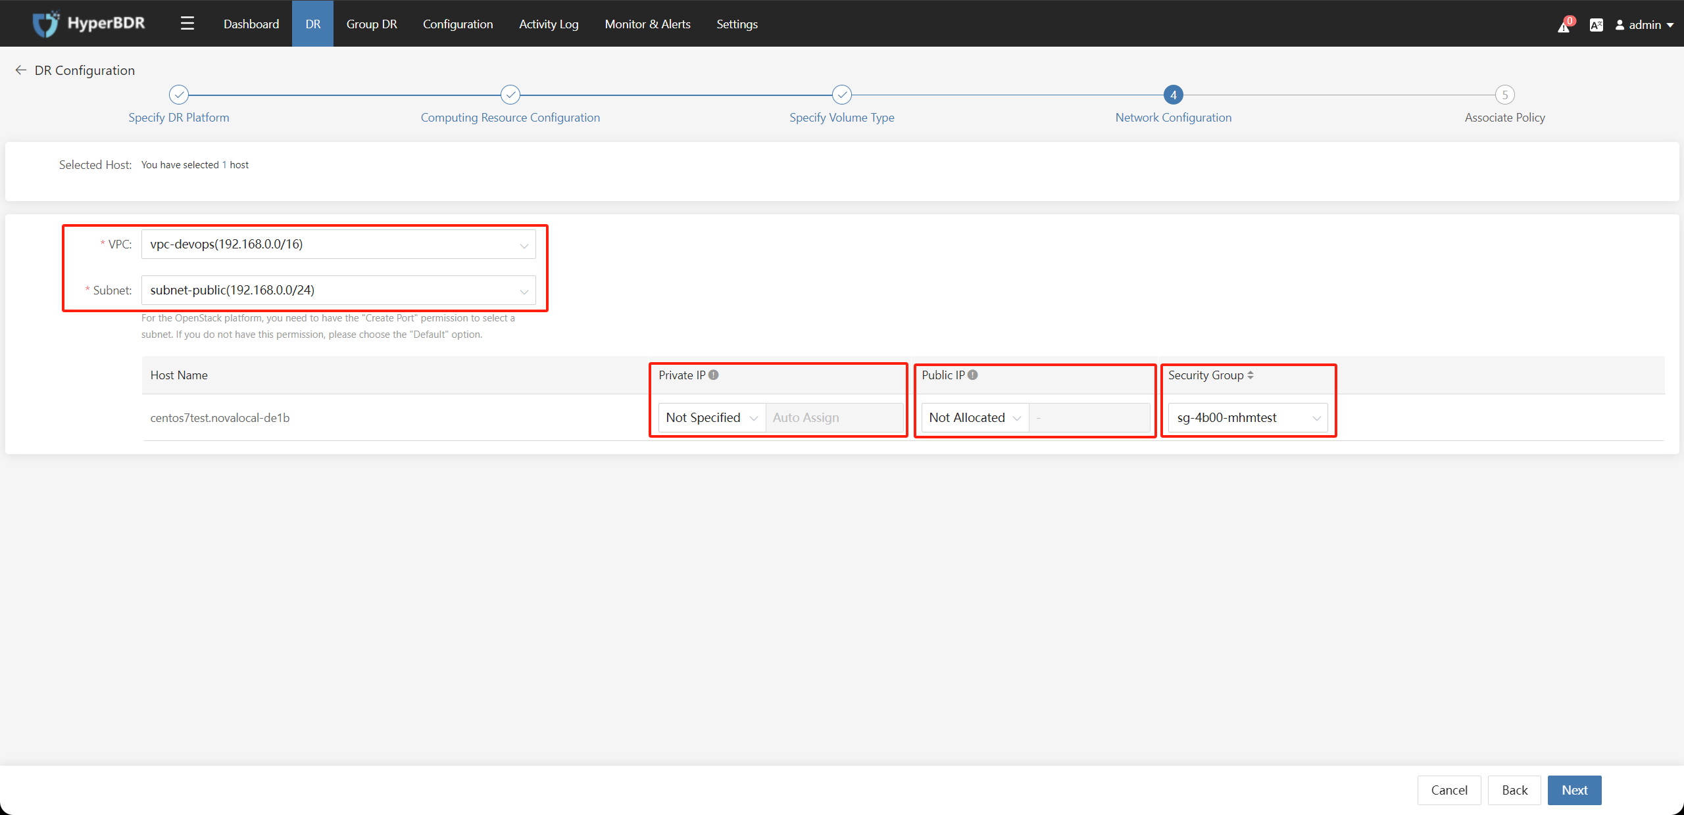The height and width of the screenshot is (815, 1684).
Task: Click the Network Configuration step label
Action: (1174, 118)
